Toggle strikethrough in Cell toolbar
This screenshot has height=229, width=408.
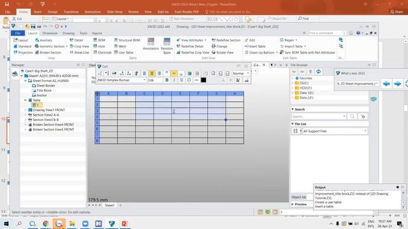[x=196, y=80]
